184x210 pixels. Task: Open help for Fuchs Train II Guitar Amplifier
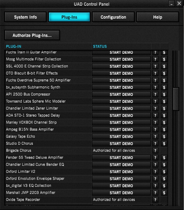[155, 52]
